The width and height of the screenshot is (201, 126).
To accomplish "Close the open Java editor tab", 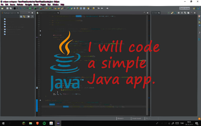I will (x=58, y=13).
